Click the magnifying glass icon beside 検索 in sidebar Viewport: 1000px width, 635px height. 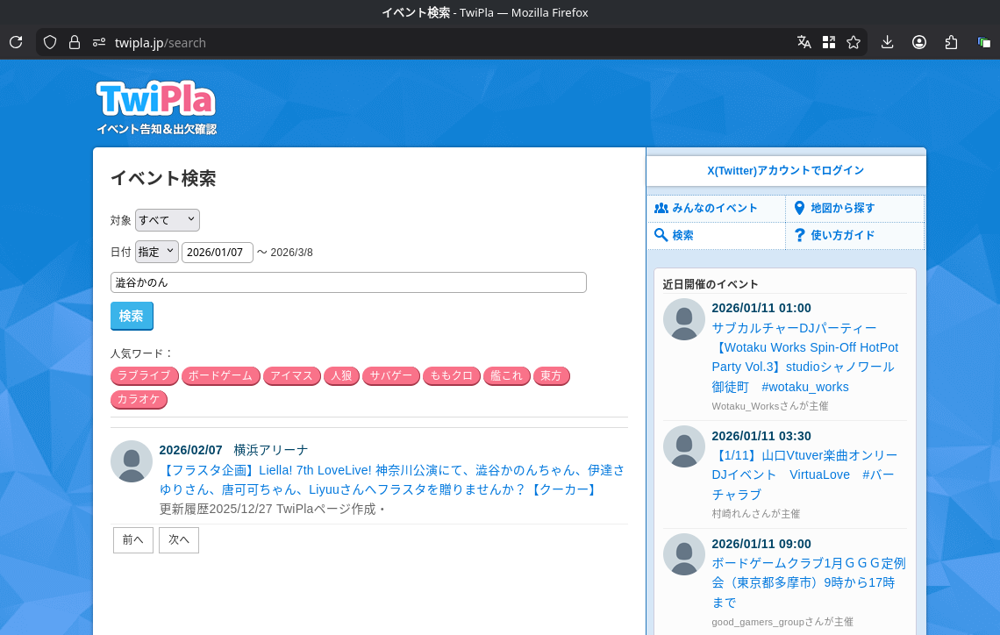(x=661, y=235)
